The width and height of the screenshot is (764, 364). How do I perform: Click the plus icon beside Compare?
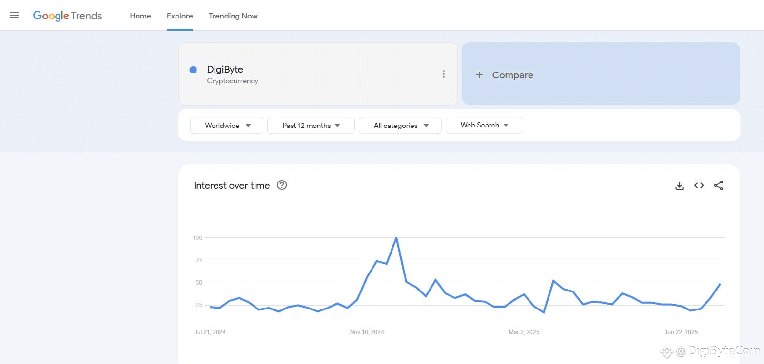point(479,75)
